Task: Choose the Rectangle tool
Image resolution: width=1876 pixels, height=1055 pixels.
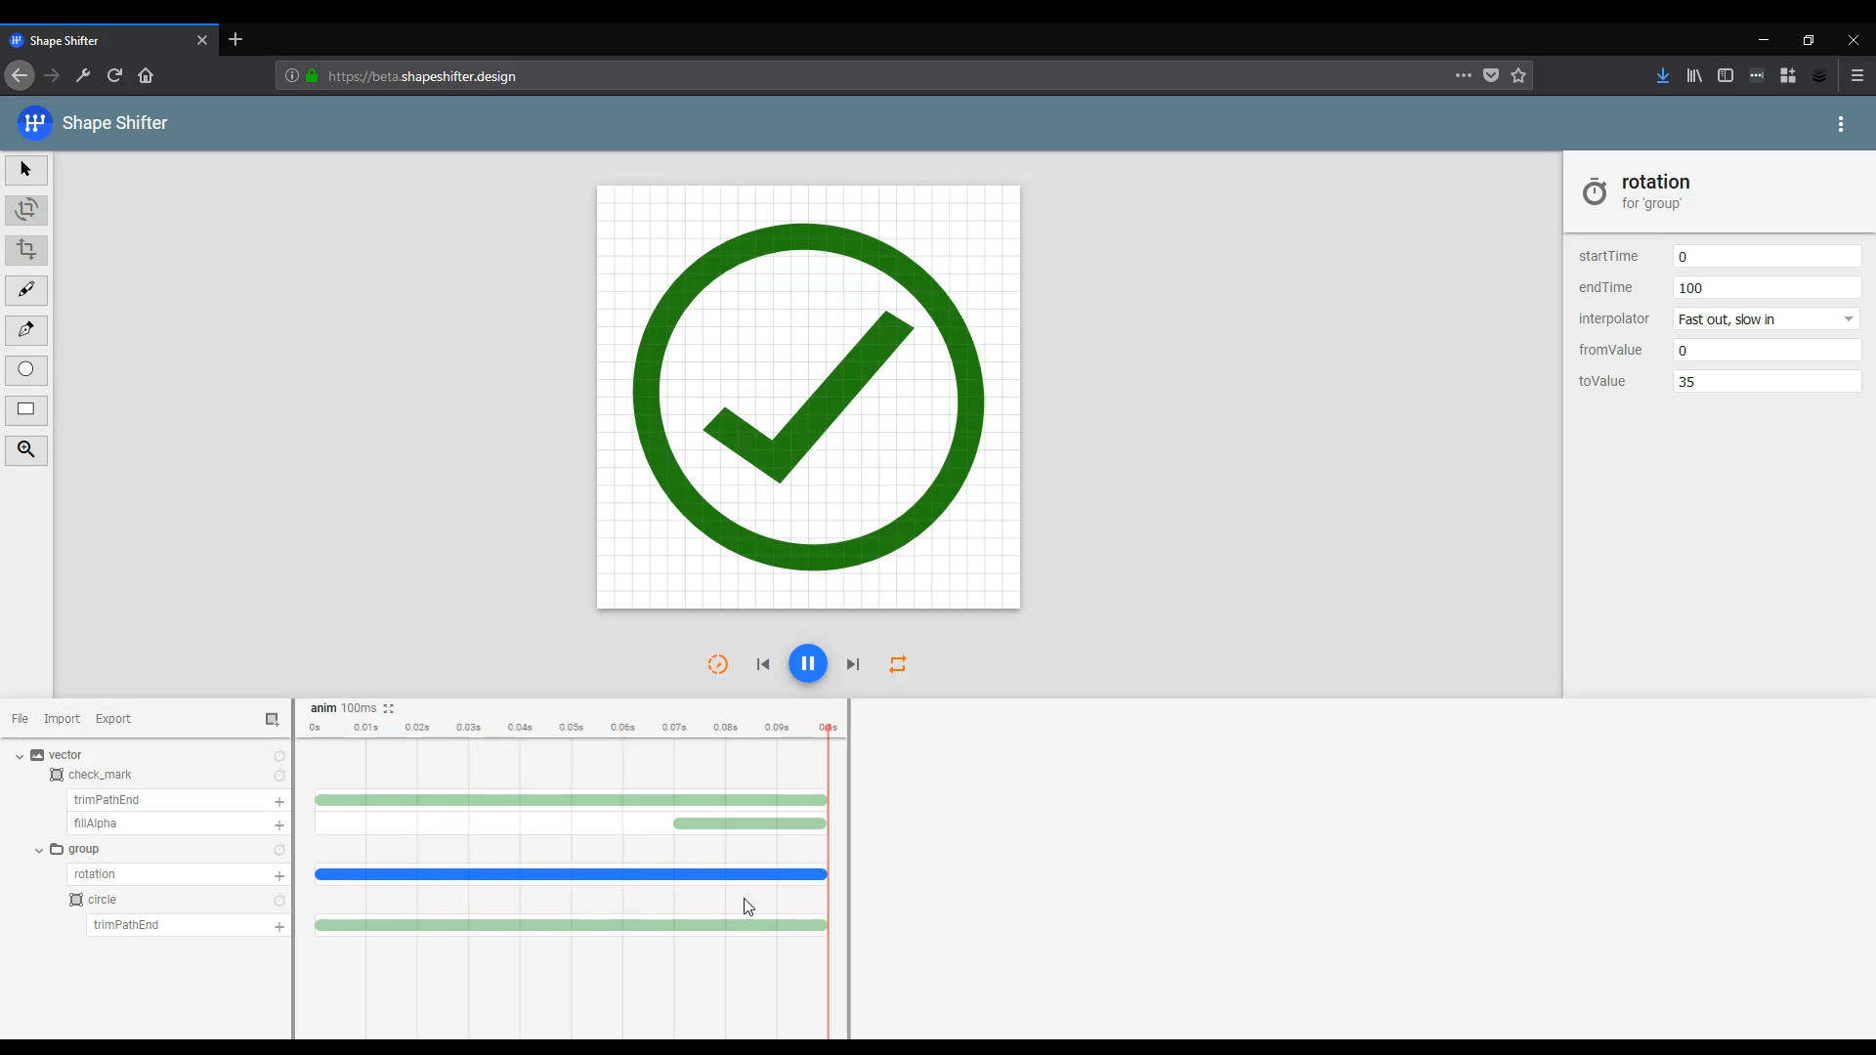Action: coord(25,410)
